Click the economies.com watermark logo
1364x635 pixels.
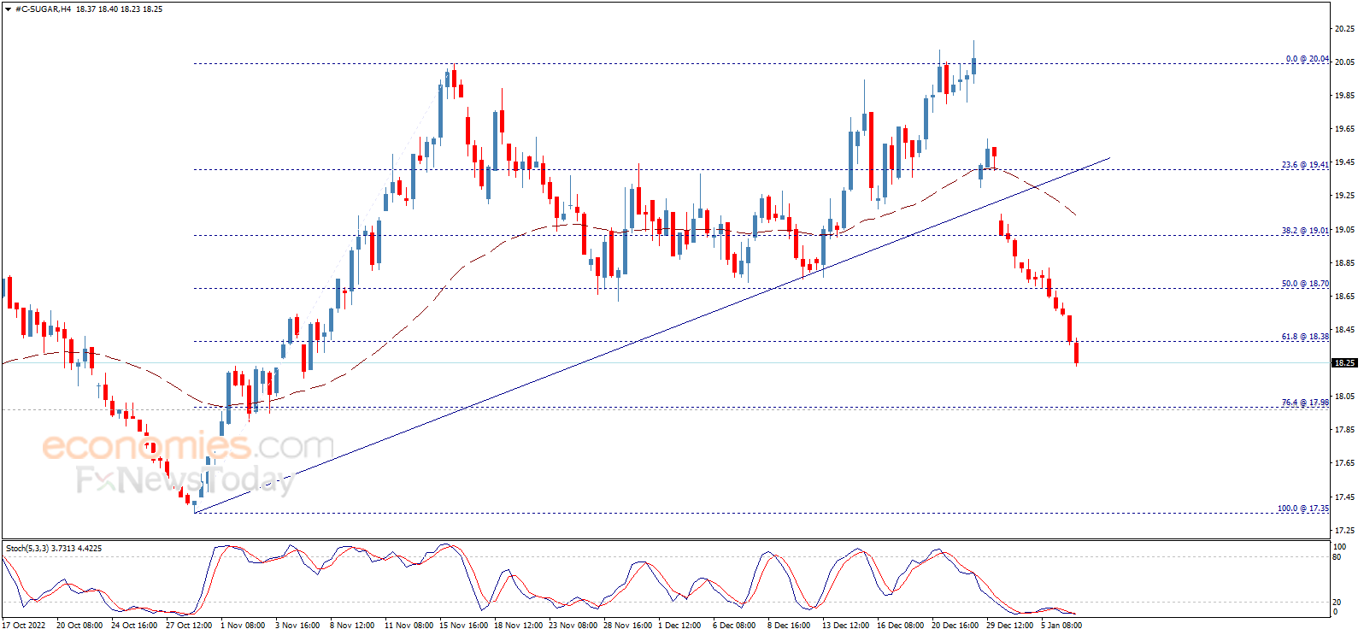pos(188,446)
